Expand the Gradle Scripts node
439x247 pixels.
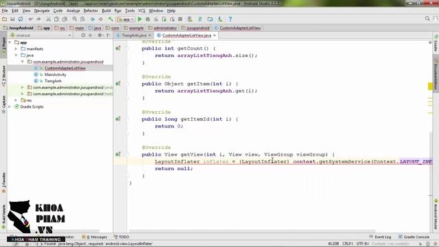point(10,107)
